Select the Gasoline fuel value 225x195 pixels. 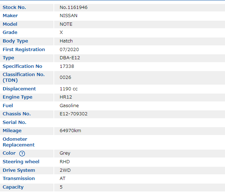69,106
